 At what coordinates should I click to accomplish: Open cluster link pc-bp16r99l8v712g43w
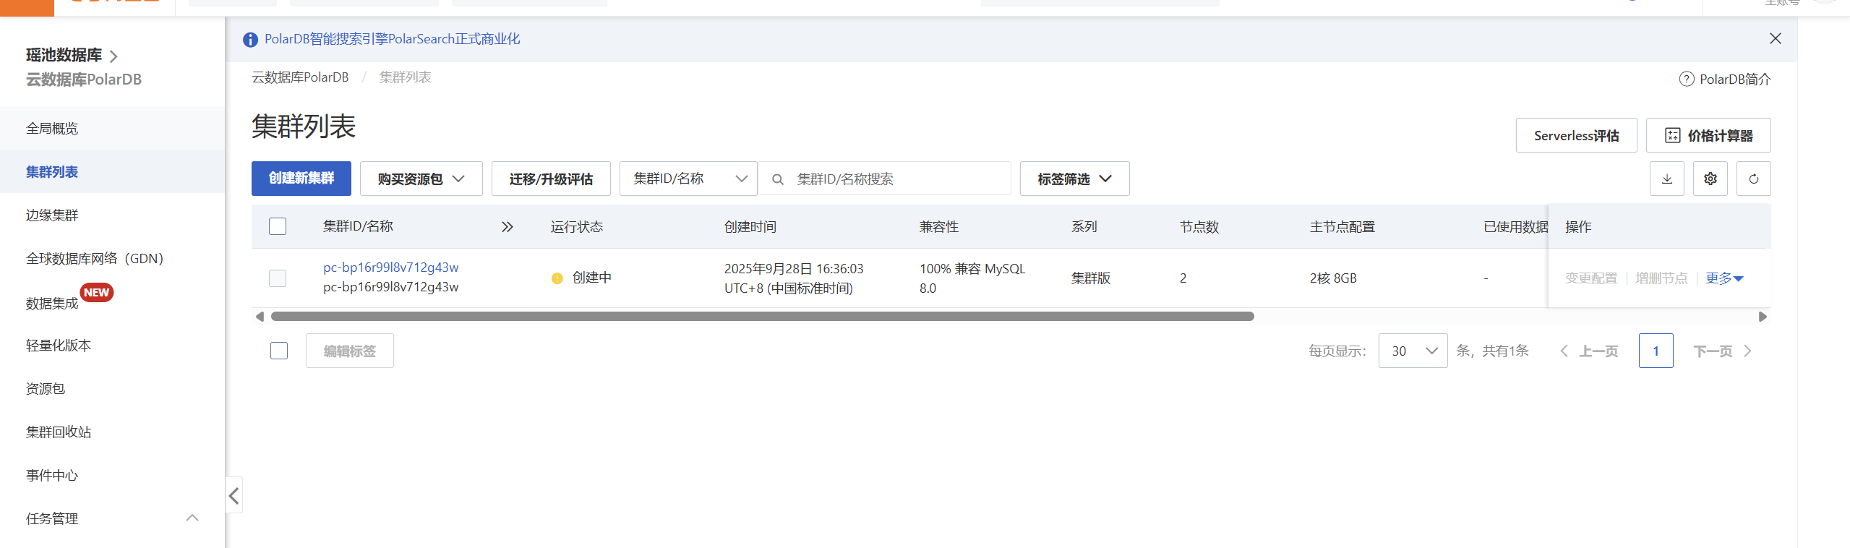tap(390, 267)
